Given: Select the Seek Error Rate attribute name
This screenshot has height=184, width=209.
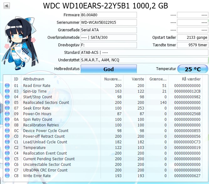Looking at the screenshot, I should (x=37, y=108).
